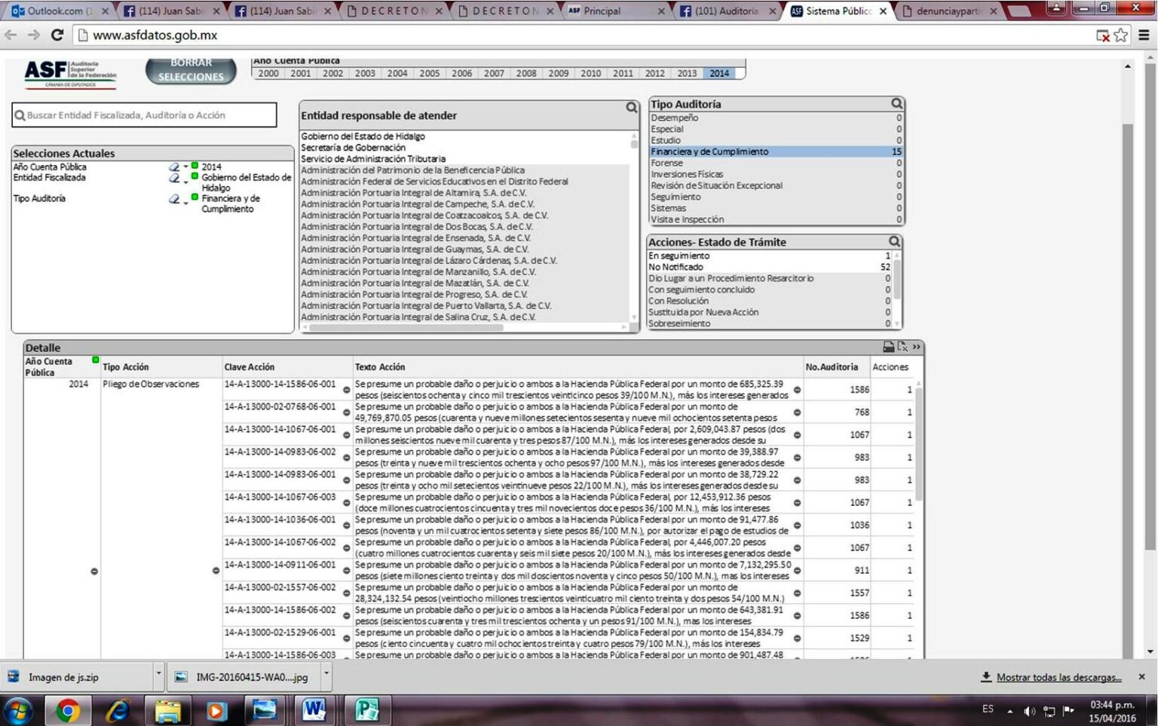The image size is (1158, 726).
Task: Collapse the first row's Clave Acción circle
Action: pos(347,390)
